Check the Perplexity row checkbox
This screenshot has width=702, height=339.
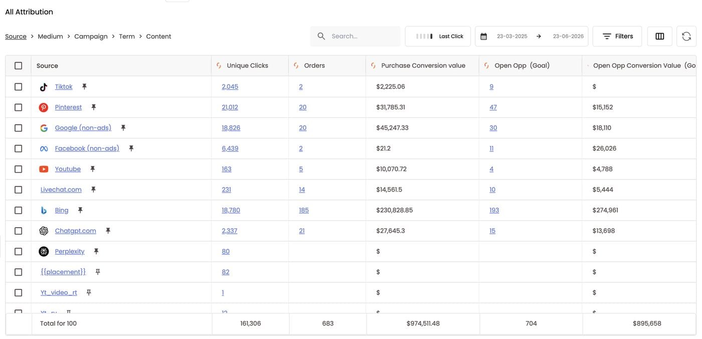click(x=19, y=251)
